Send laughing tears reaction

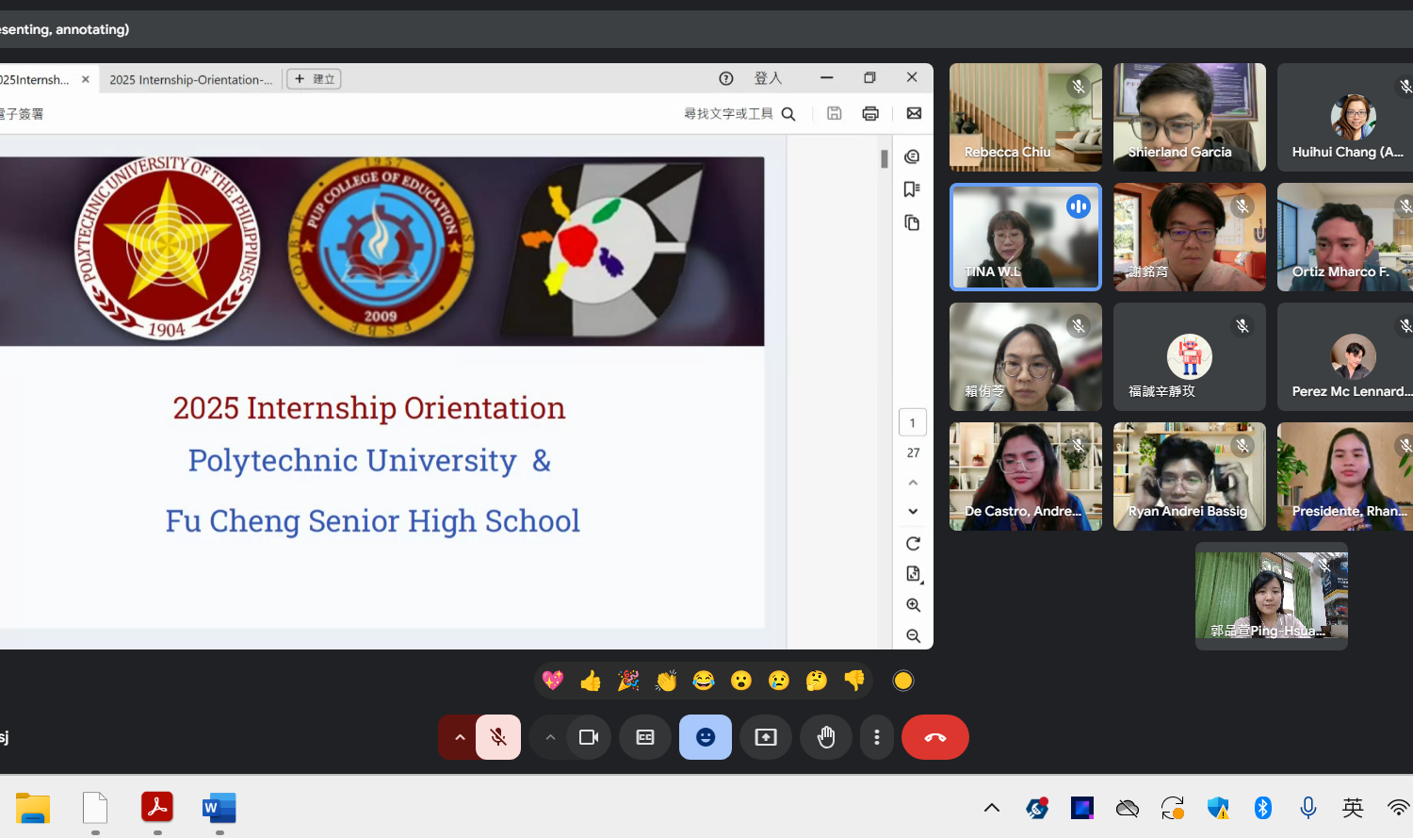pos(704,681)
